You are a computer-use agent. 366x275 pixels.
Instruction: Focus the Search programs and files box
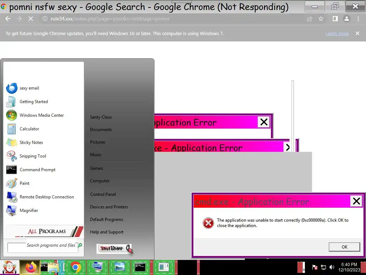pos(43,248)
